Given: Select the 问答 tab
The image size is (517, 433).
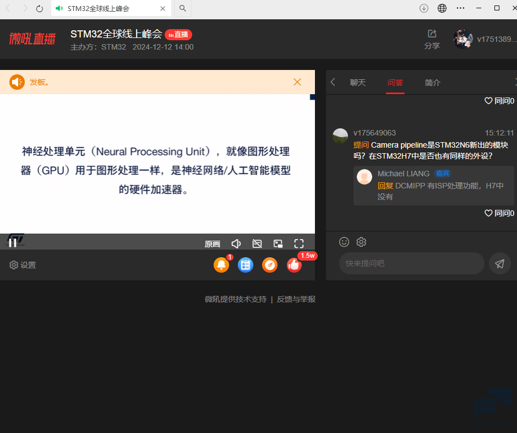Looking at the screenshot, I should click(395, 83).
